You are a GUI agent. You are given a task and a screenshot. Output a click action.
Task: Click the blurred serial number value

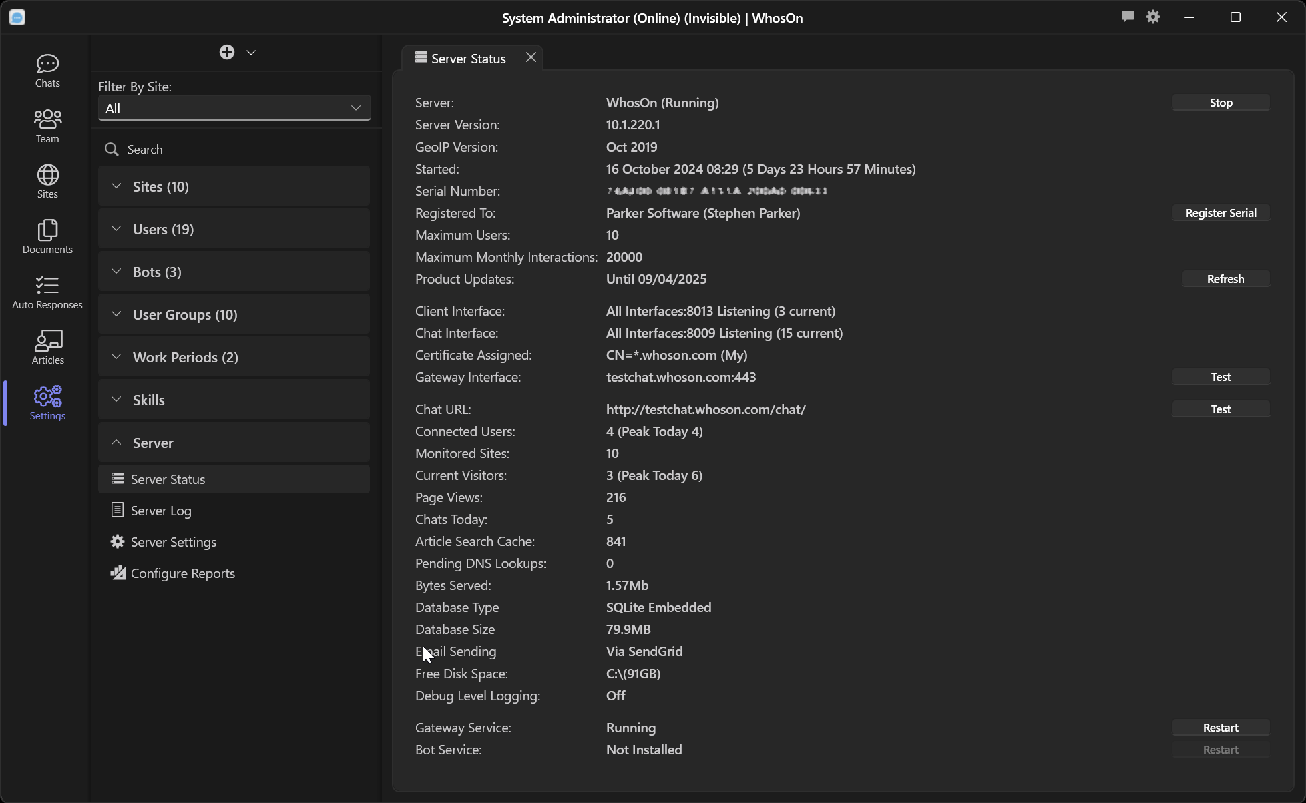click(717, 191)
